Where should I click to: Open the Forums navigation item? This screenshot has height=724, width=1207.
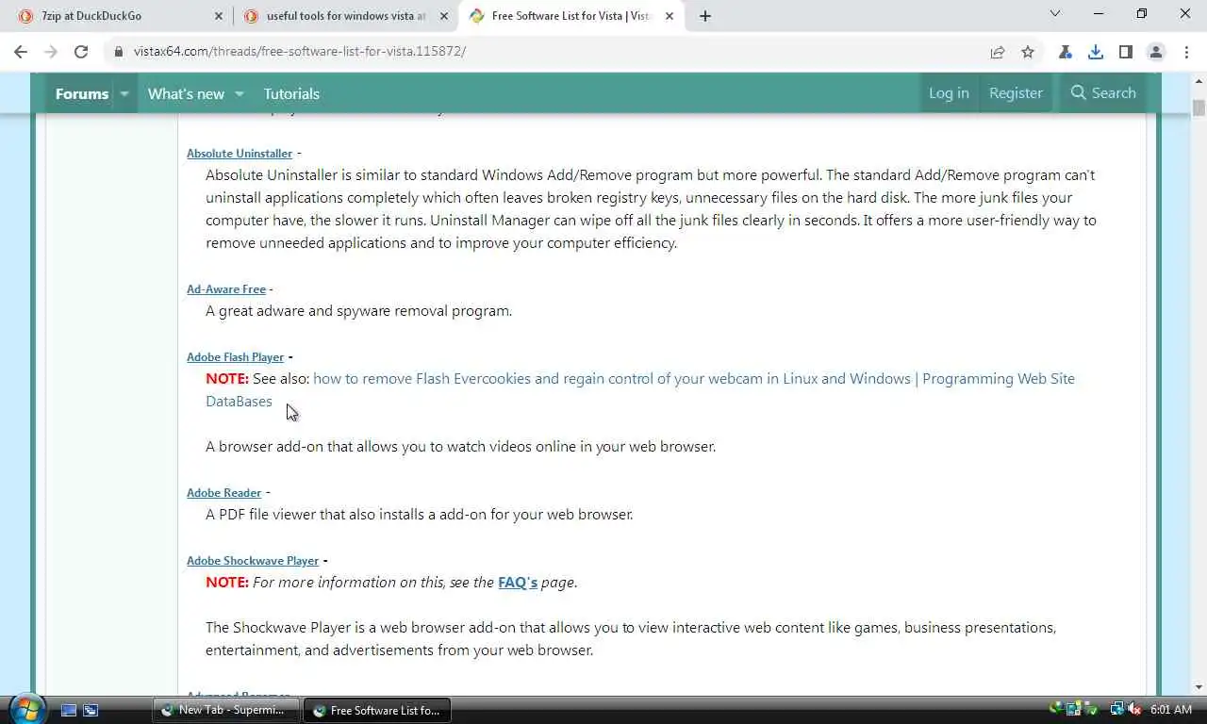coord(82,93)
